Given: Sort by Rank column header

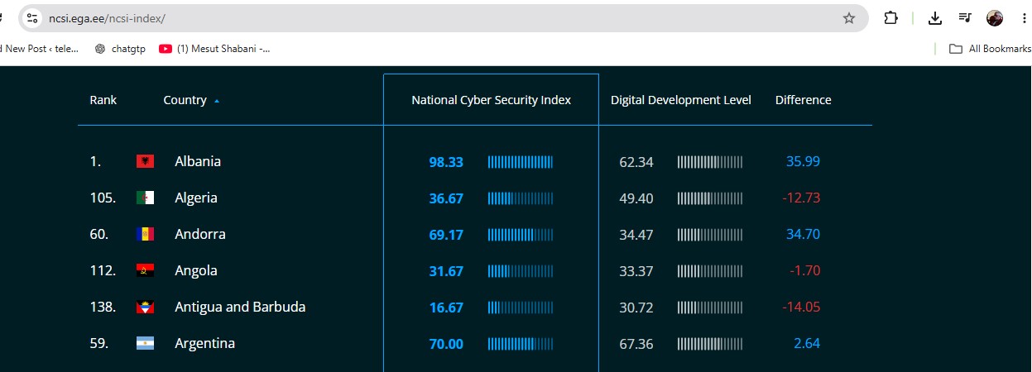Looking at the screenshot, I should (103, 100).
